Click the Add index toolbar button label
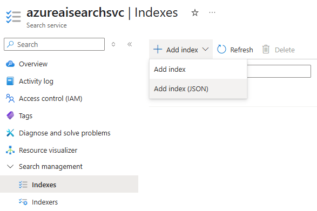The width and height of the screenshot is (317, 211). (x=182, y=50)
